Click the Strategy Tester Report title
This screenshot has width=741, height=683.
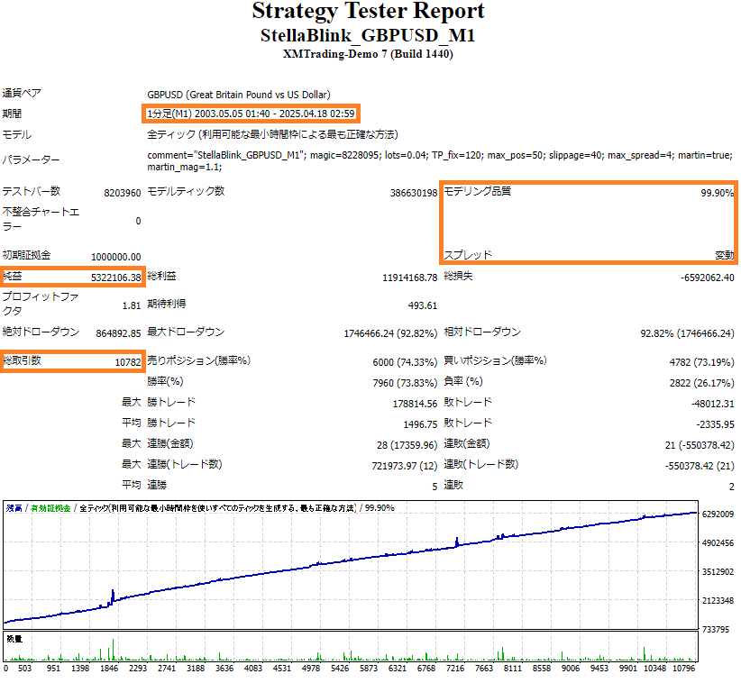coord(368,12)
